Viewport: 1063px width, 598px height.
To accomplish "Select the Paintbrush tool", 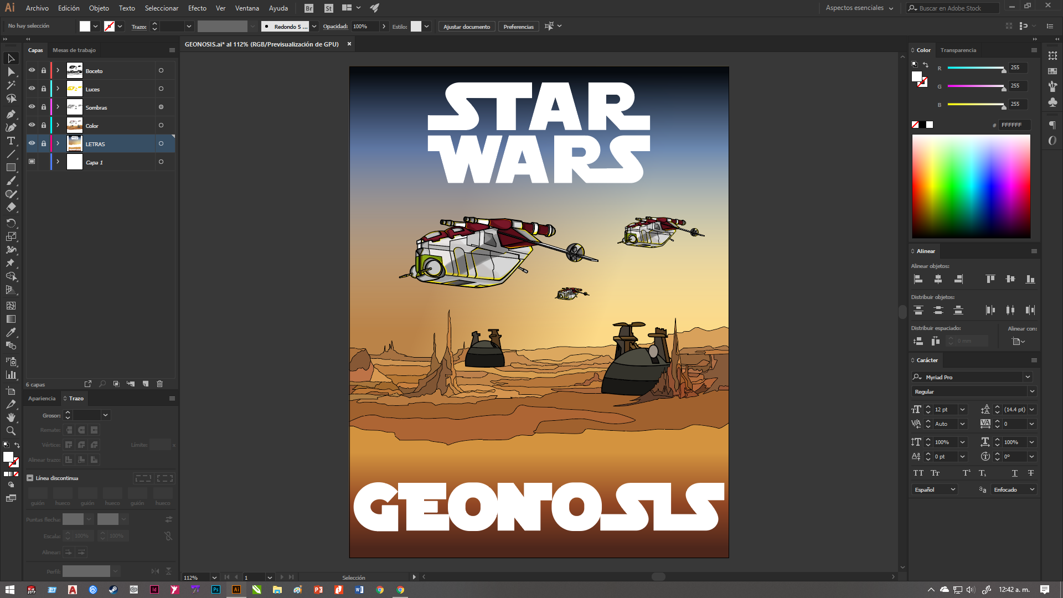I will (11, 181).
